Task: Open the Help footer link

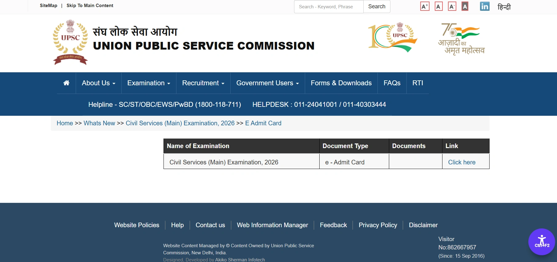Action: [177, 225]
